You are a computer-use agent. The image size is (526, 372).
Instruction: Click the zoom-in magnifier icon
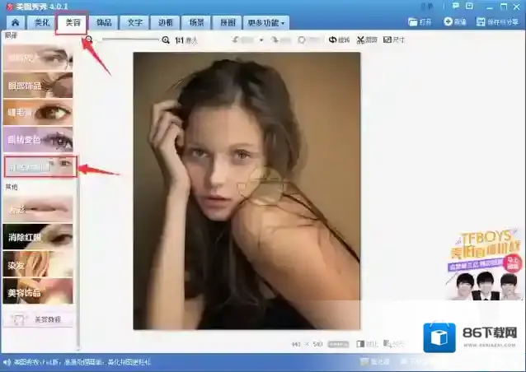(166, 40)
